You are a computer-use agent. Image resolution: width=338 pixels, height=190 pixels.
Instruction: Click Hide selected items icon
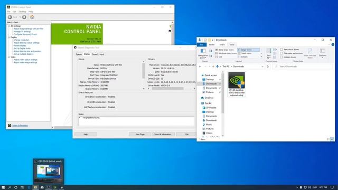click(x=310, y=53)
